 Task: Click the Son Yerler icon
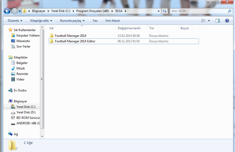pos(13,46)
